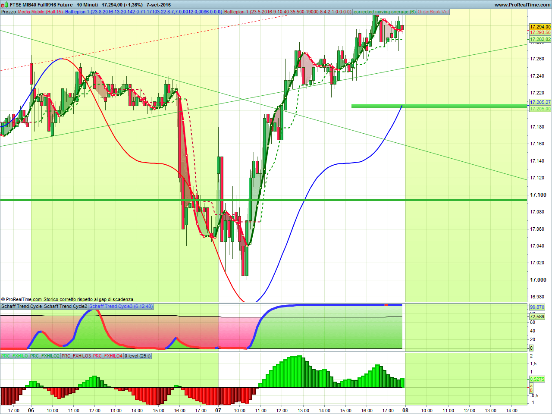Image resolution: width=552 pixels, height=414 pixels.
Task: Click the 08 date marker on time axis
Action: [x=405, y=410]
